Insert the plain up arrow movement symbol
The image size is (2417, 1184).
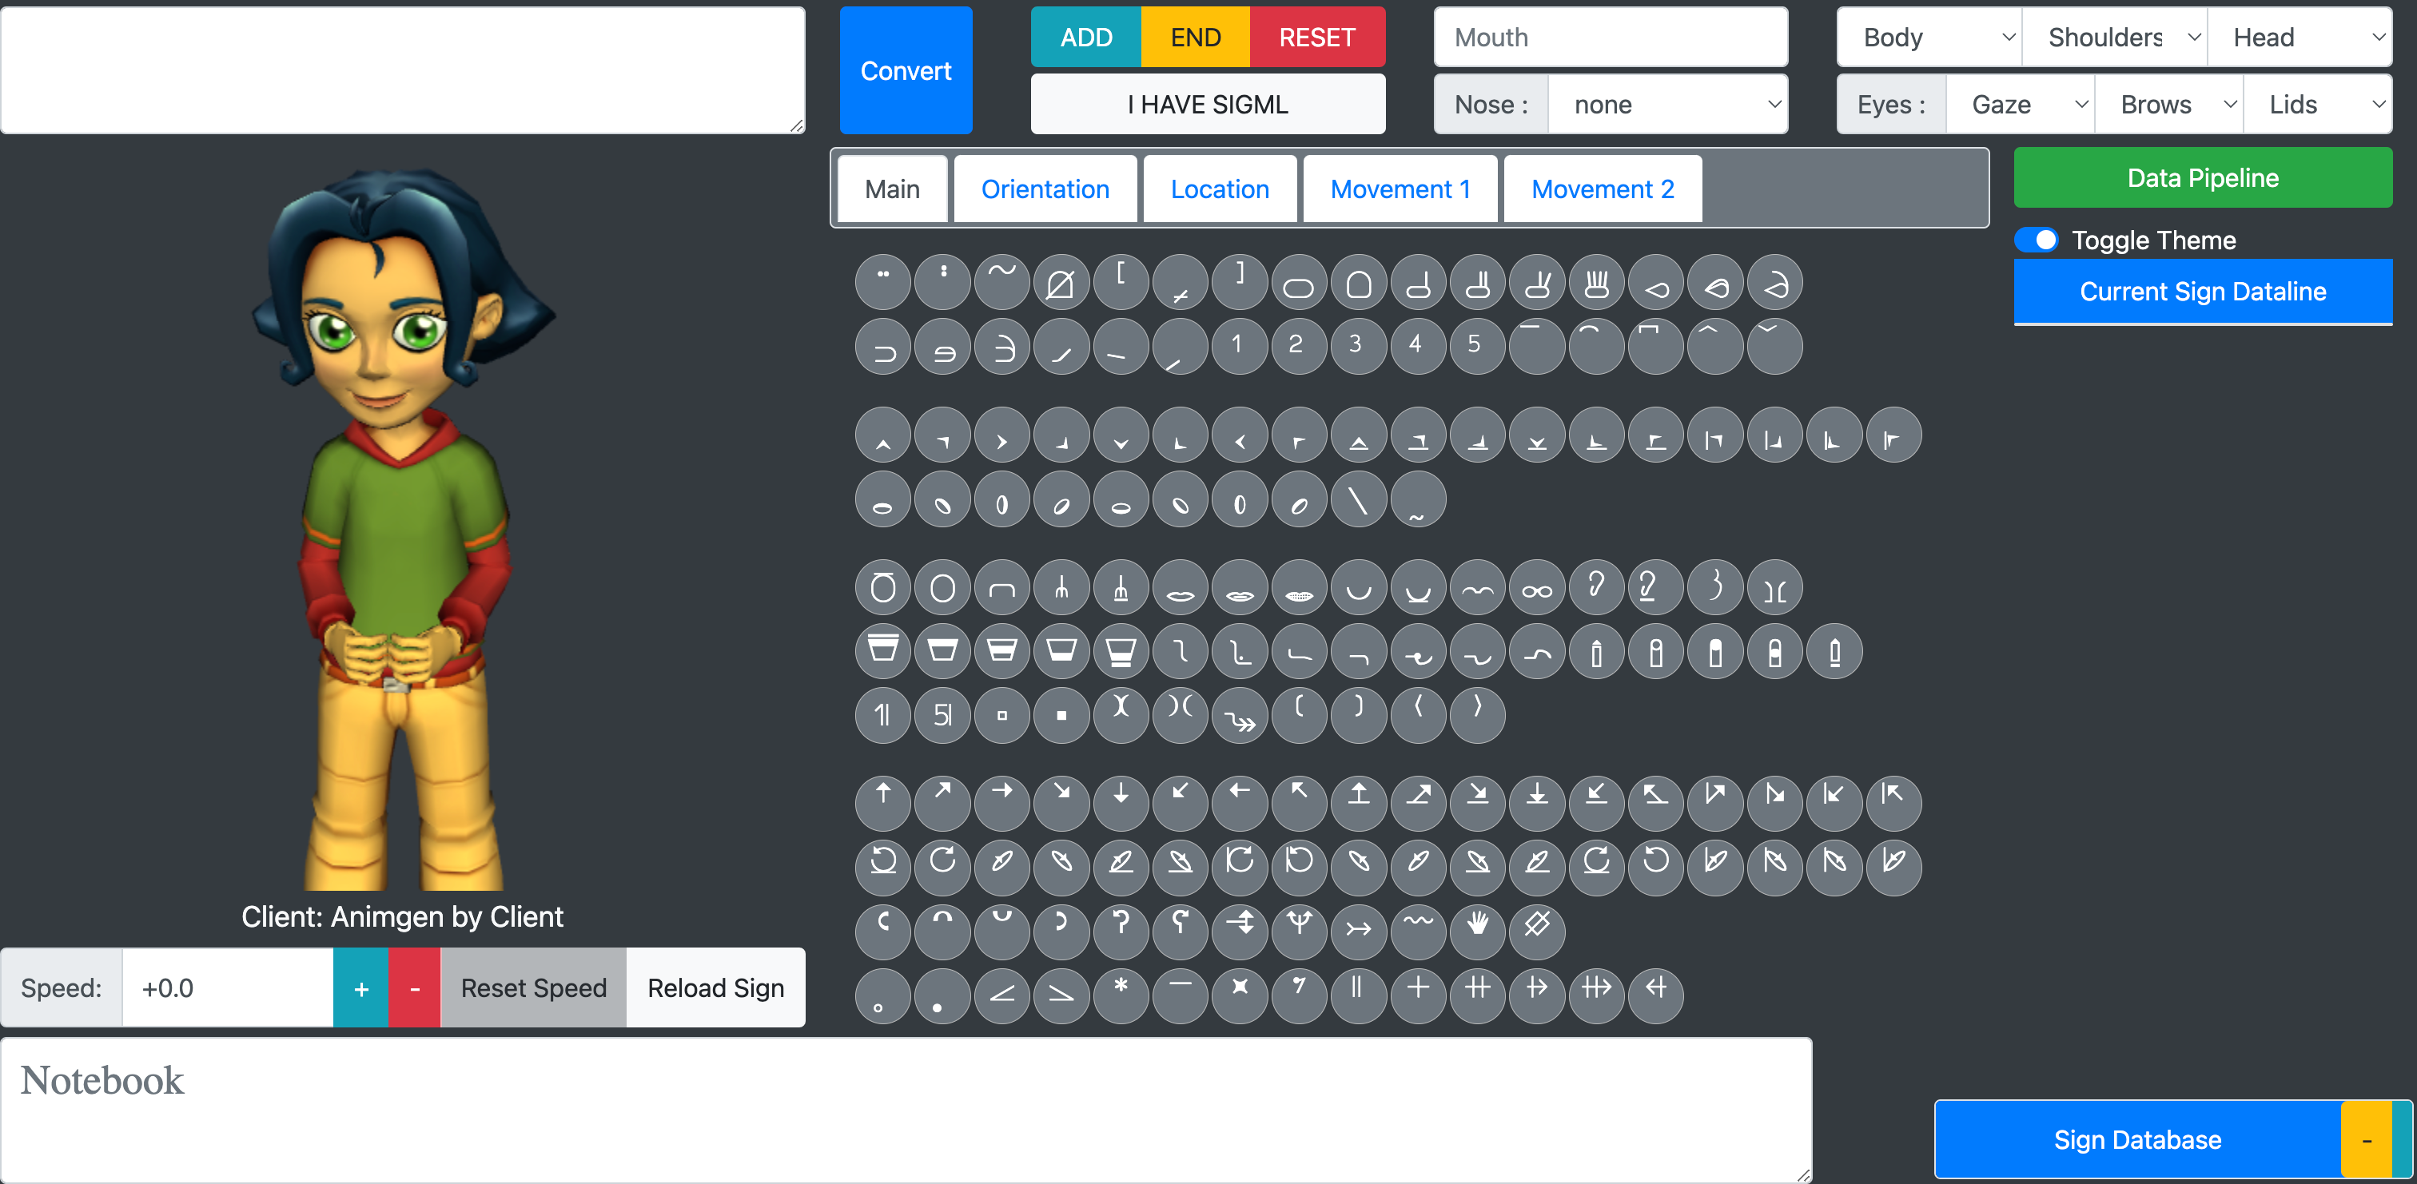point(883,804)
